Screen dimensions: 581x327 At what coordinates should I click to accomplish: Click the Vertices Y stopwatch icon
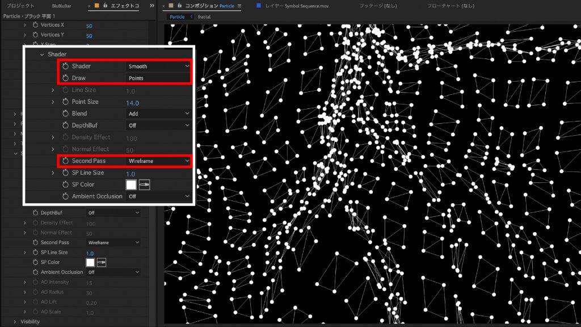click(36, 35)
